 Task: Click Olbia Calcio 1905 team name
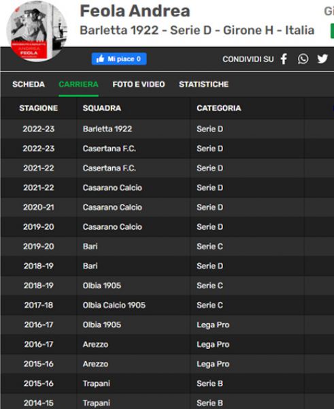[114, 305]
